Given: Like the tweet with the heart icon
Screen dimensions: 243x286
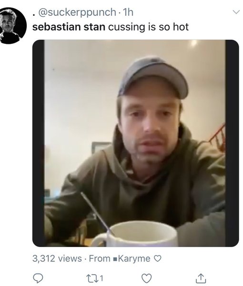Looking at the screenshot, I should (147, 278).
